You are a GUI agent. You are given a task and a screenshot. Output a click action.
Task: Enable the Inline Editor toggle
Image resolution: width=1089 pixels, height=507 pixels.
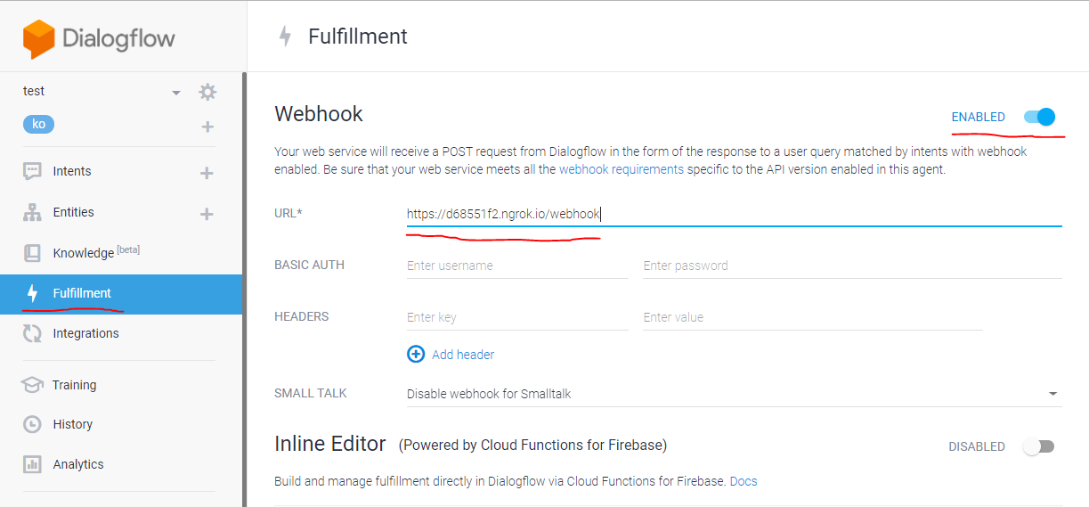pos(1038,446)
